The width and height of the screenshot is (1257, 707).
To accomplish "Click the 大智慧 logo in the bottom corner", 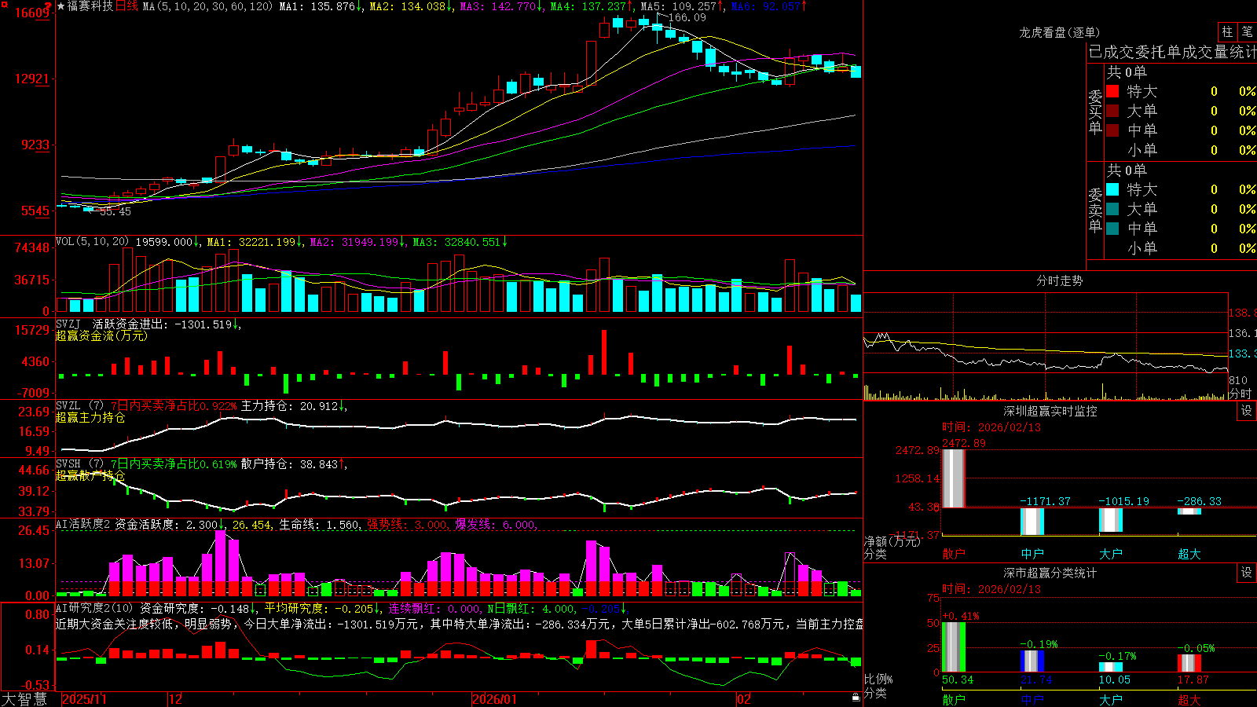I will point(24,698).
